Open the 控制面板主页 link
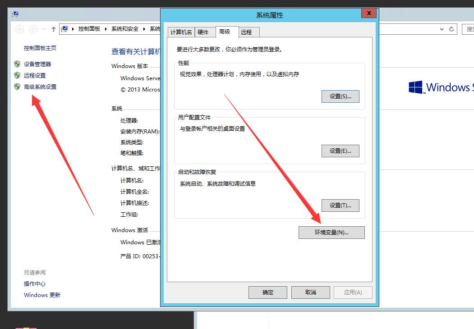The height and width of the screenshot is (329, 474). point(40,48)
